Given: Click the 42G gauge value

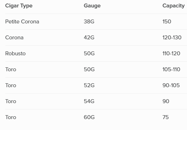Looking at the screenshot, I should click(x=89, y=38).
